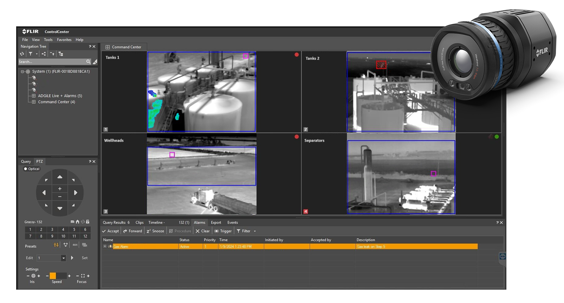
Task: Open the View menu
Action: tap(36, 40)
